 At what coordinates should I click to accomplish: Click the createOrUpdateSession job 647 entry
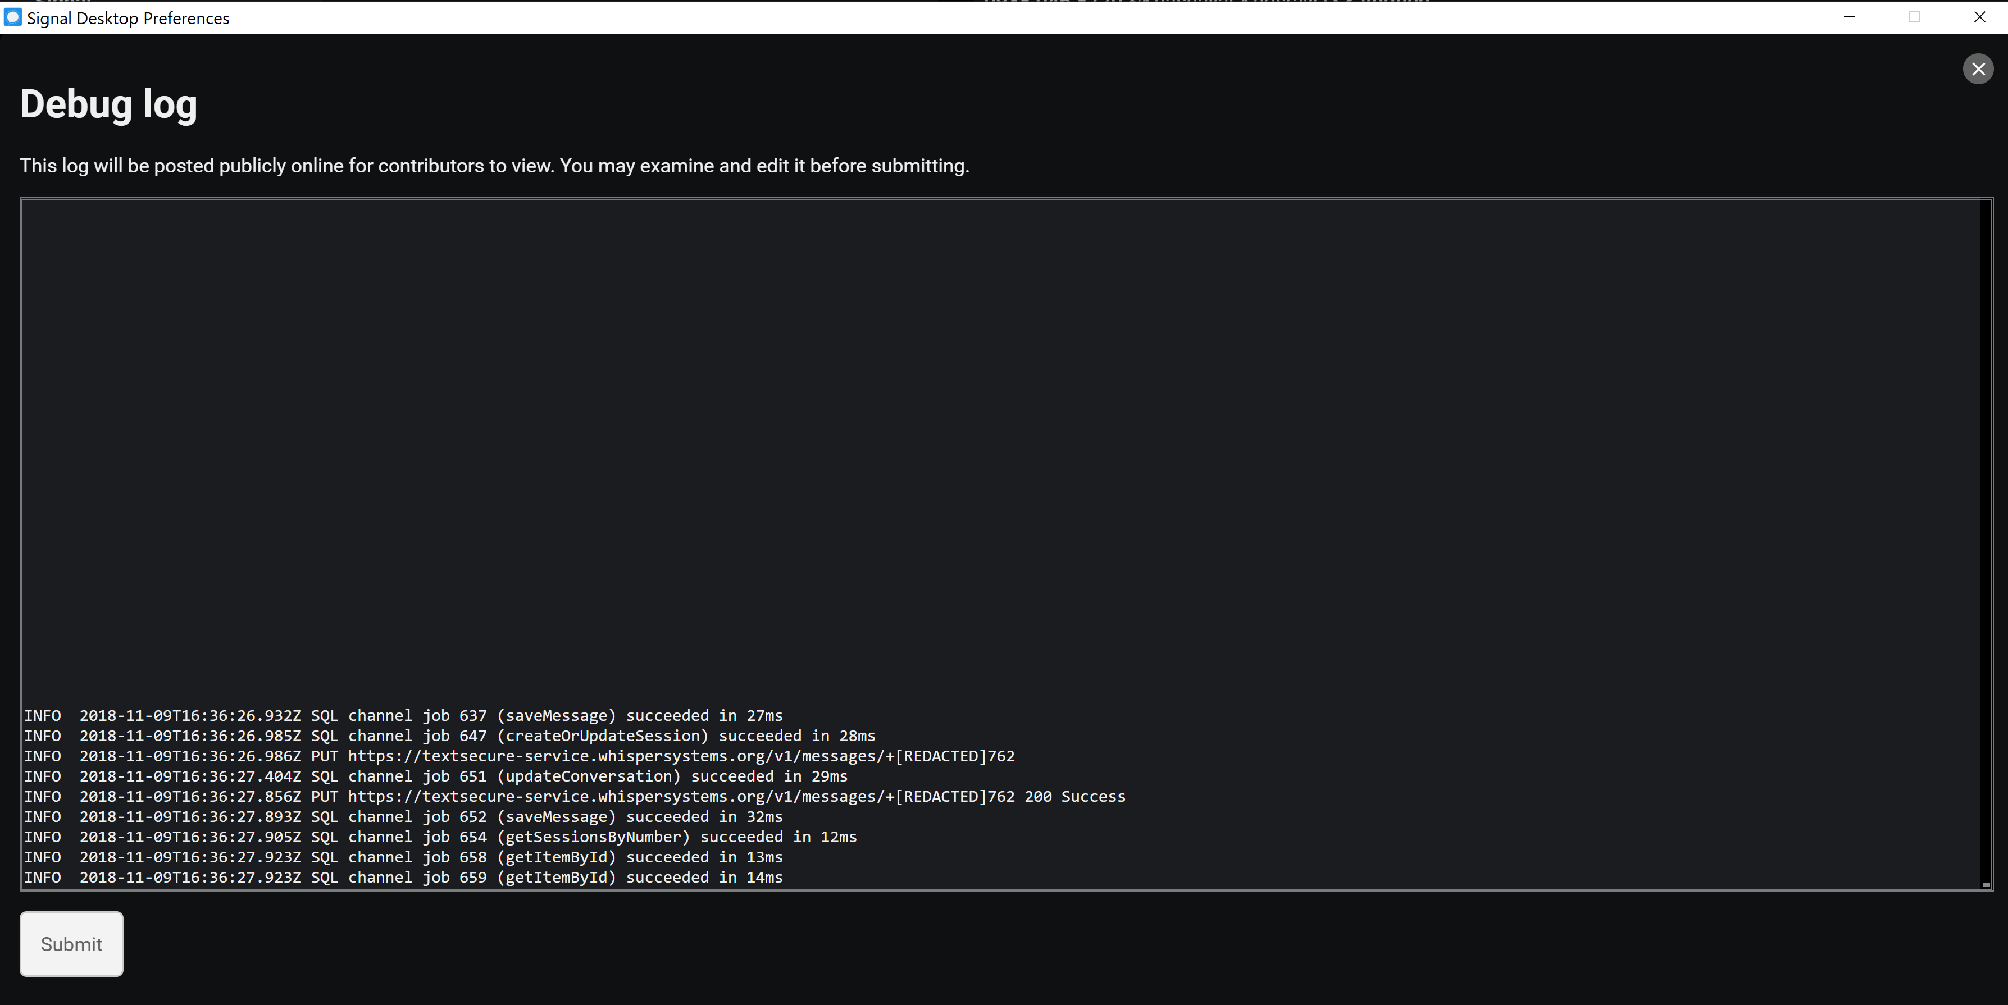pyautogui.click(x=449, y=736)
